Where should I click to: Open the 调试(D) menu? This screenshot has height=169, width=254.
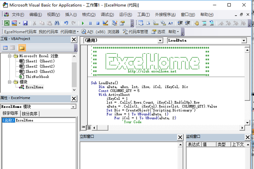[107, 15]
